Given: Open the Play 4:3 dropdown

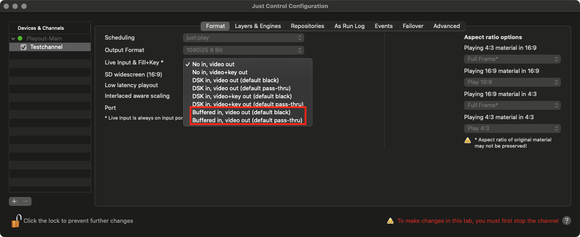Looking at the screenshot, I should click(x=512, y=128).
